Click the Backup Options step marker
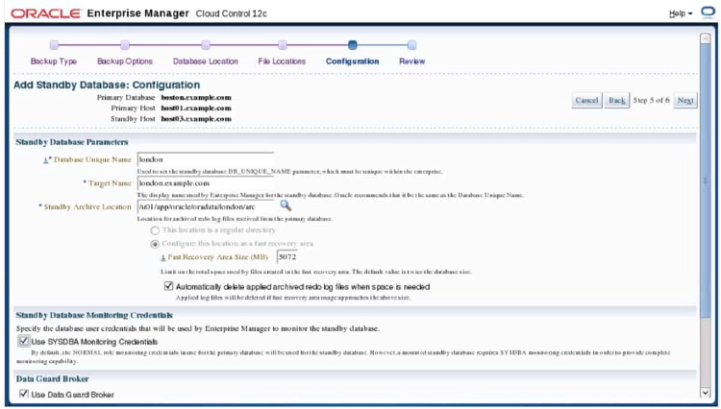The width and height of the screenshot is (721, 409). 125,45
